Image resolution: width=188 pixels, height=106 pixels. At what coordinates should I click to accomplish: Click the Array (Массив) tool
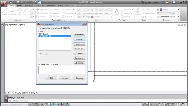tap(66, 17)
